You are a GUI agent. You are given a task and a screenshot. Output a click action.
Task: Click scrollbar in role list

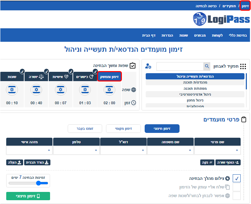point(246,81)
